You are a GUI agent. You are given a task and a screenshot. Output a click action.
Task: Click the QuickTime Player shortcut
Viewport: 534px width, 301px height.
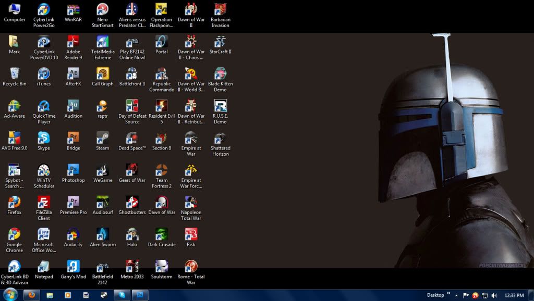tap(44, 112)
